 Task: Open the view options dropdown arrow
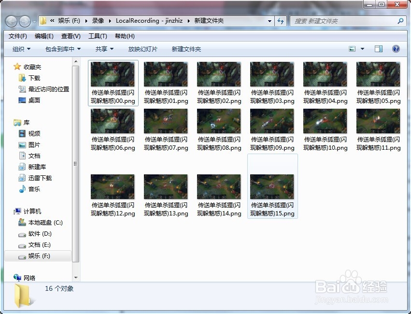click(363, 49)
